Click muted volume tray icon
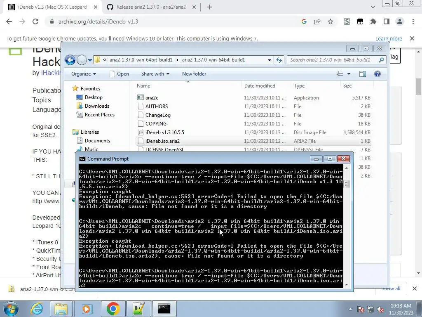Image resolution: width=422 pixels, height=317 pixels. coord(380,310)
